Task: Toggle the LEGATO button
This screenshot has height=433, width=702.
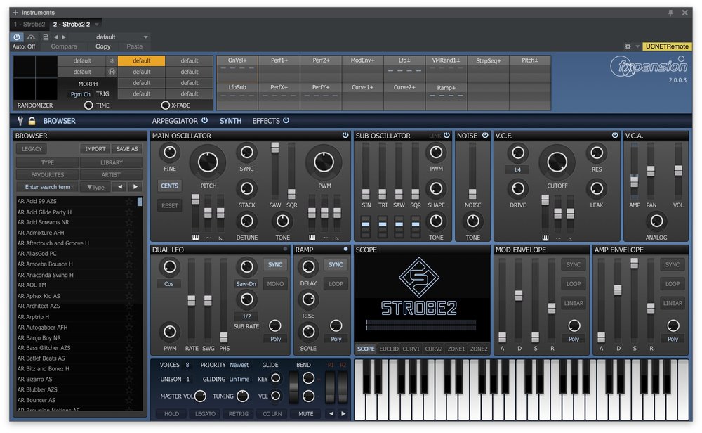Action: pos(205,414)
